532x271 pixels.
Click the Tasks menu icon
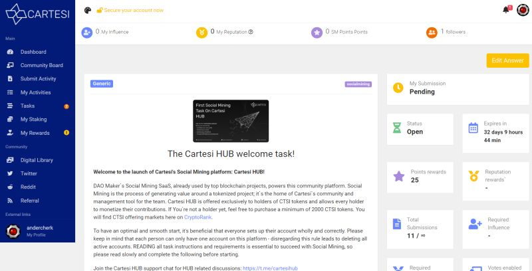tap(10, 106)
